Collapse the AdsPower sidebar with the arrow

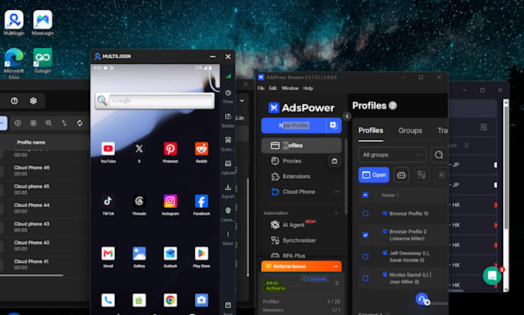point(347,116)
